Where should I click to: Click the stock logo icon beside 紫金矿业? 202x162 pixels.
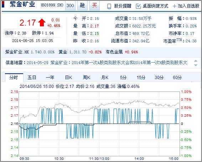point(3,4)
